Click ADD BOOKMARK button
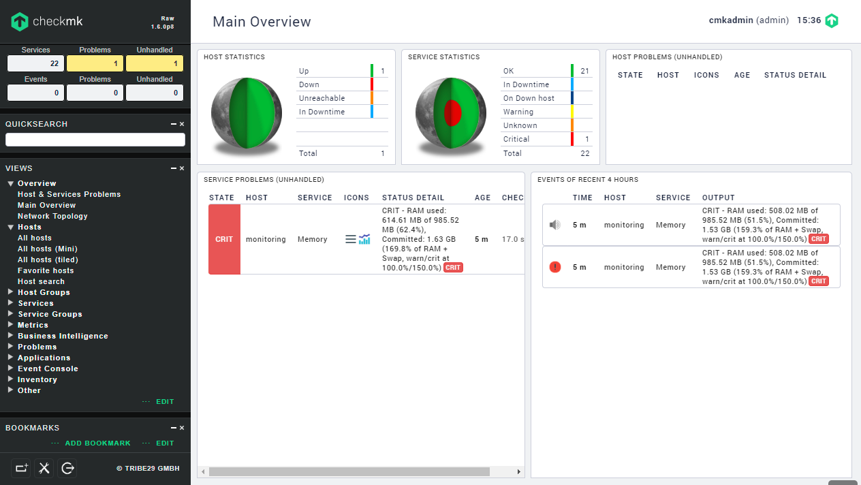The width and height of the screenshot is (861, 485). (x=97, y=443)
